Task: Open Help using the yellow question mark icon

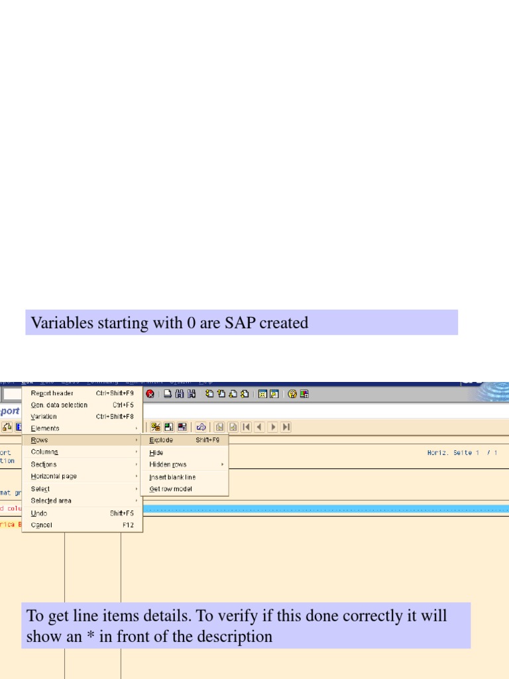Action: click(x=292, y=394)
